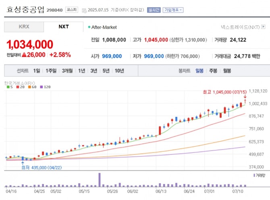The image size is (270, 200).
Task: Expand the 기업개요 dropdown
Action: point(173,10)
